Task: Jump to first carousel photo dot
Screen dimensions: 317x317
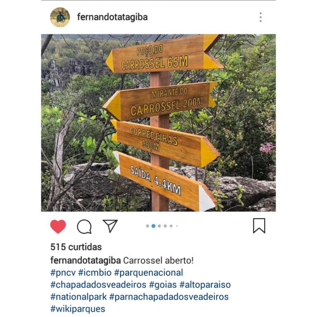Action: coord(147,226)
